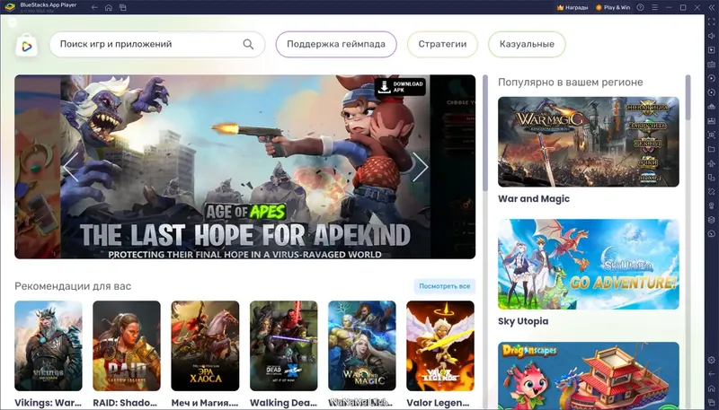Screen dimensions: 719x410
Task: Open the Age of Apes banner
Action: click(x=244, y=167)
